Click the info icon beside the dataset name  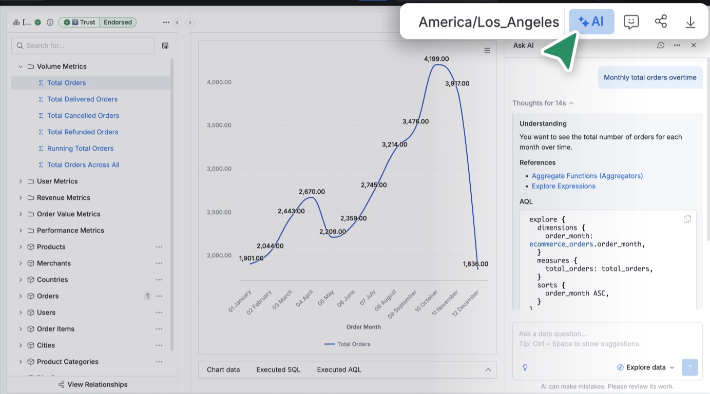click(x=50, y=23)
